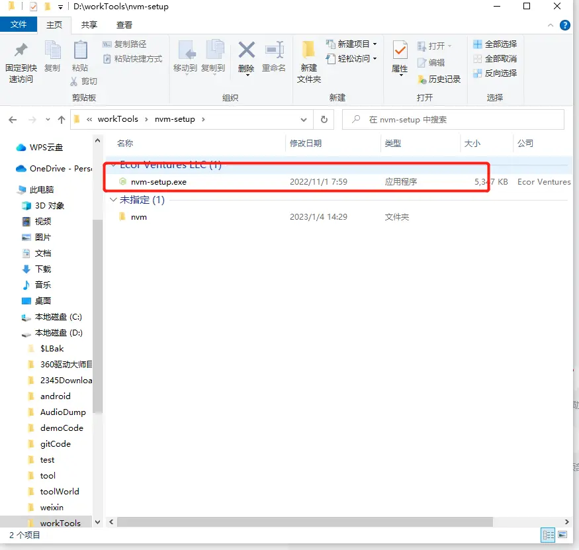Viewport: 579px width, 550px height.
Task: Open the 共享 ribbon tab
Action: click(x=89, y=24)
